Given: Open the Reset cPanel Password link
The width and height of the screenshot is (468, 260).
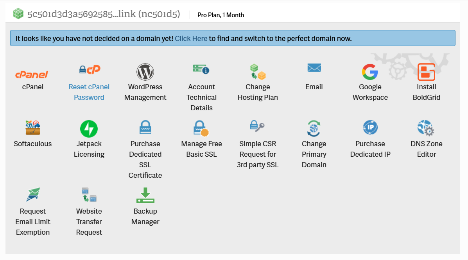Looking at the screenshot, I should [89, 92].
